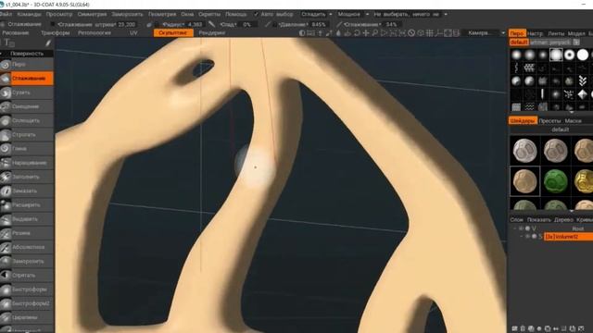Open the Не выбирать dropdown
The height and width of the screenshot is (333, 593).
410,15
